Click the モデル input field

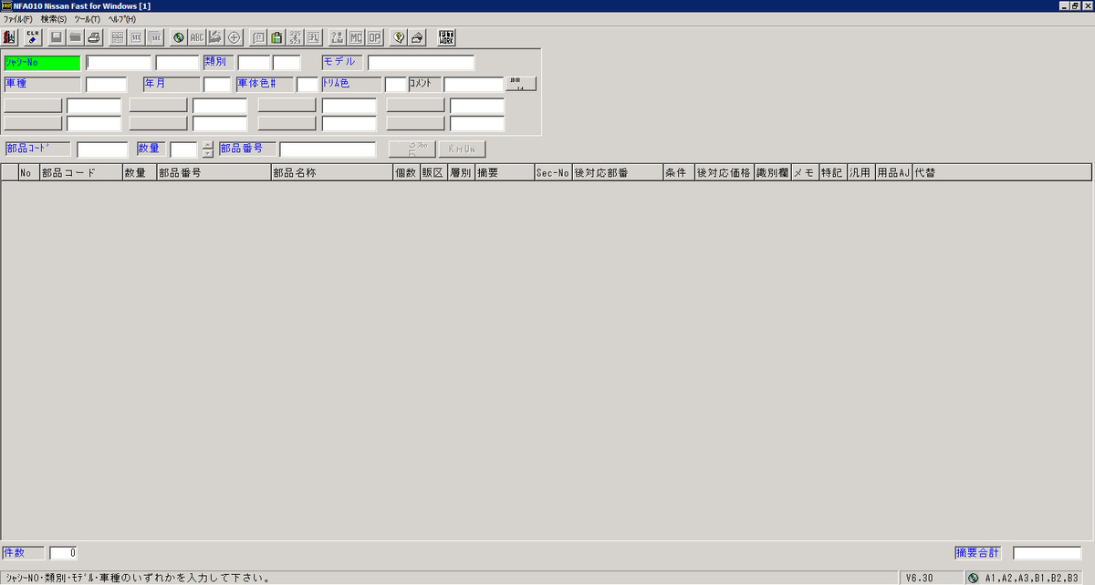point(422,63)
